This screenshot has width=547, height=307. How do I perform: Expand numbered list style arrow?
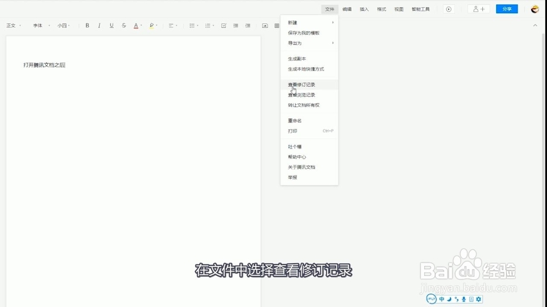(213, 26)
